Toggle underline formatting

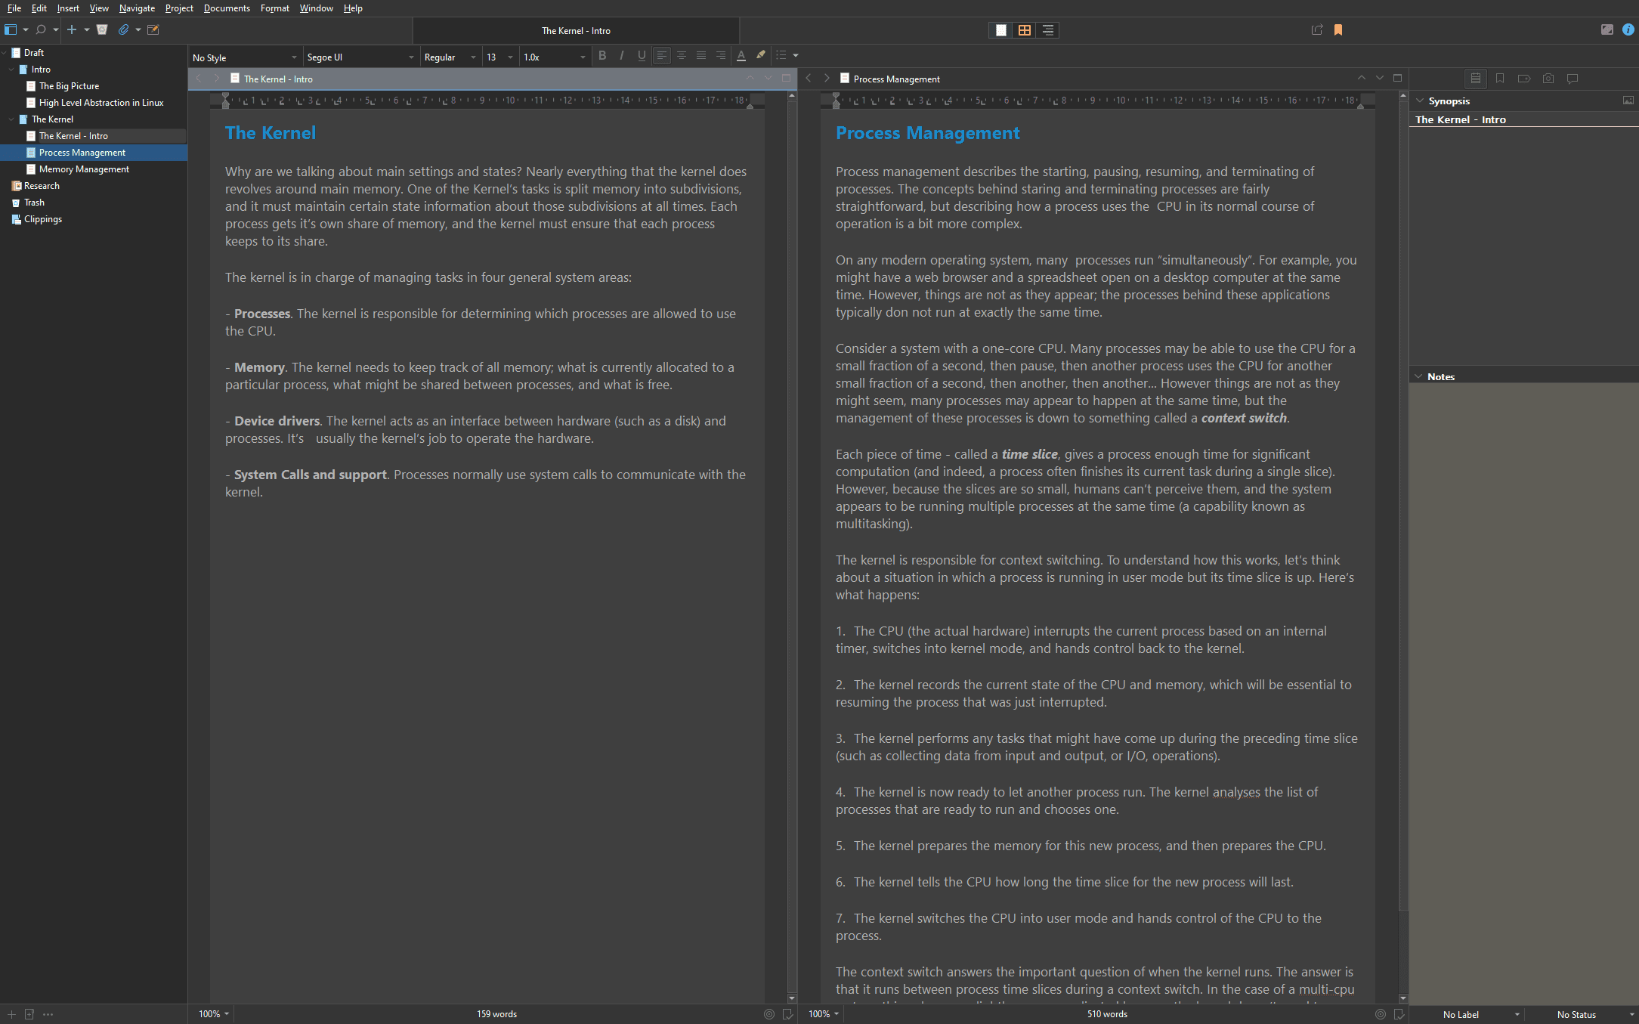coord(642,56)
